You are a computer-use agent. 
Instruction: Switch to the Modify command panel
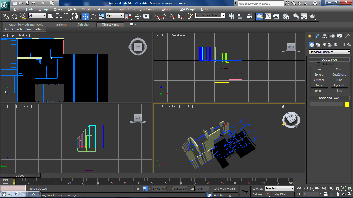pos(317,36)
